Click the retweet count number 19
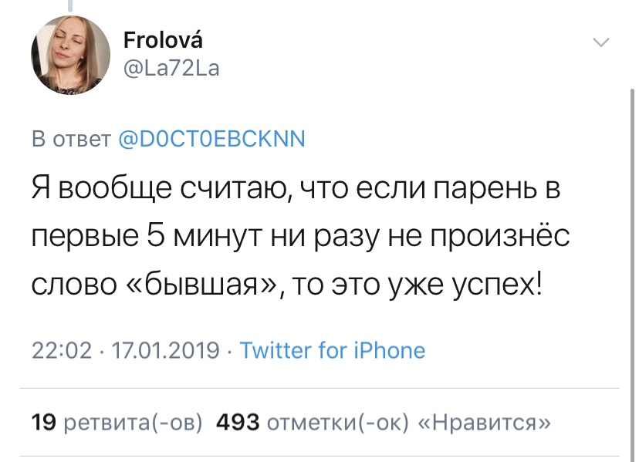The height and width of the screenshot is (462, 639). pyautogui.click(x=44, y=422)
